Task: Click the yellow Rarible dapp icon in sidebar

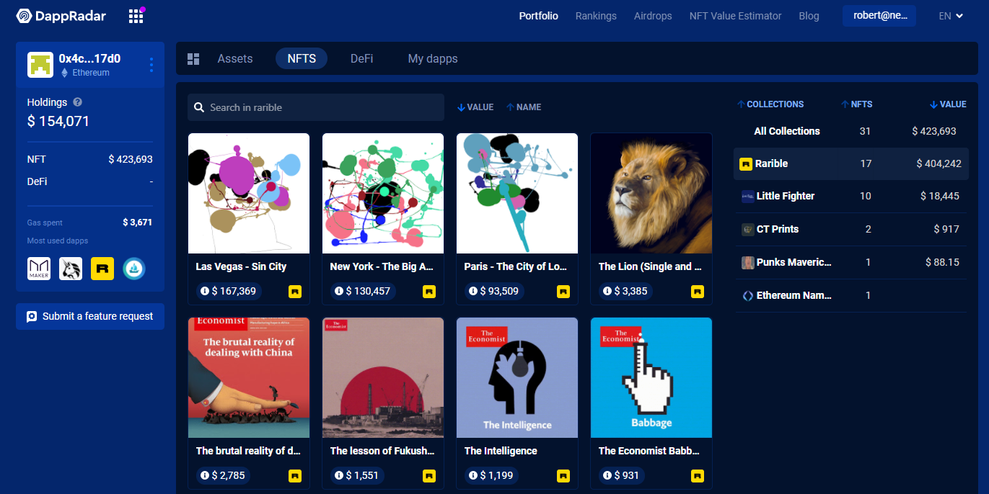Action: point(102,269)
